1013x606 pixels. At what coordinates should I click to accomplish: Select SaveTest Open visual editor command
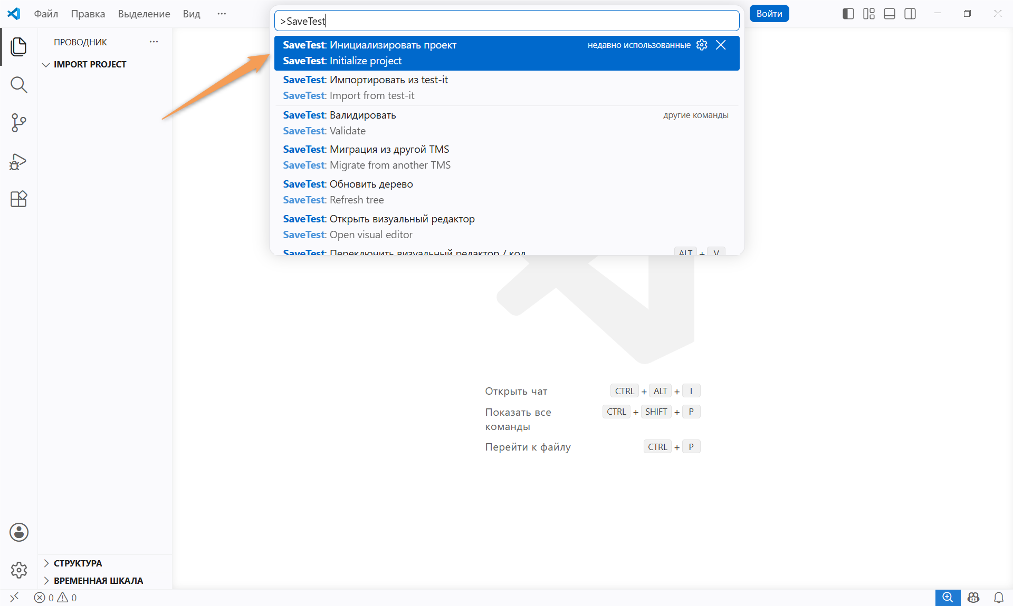tap(506, 227)
